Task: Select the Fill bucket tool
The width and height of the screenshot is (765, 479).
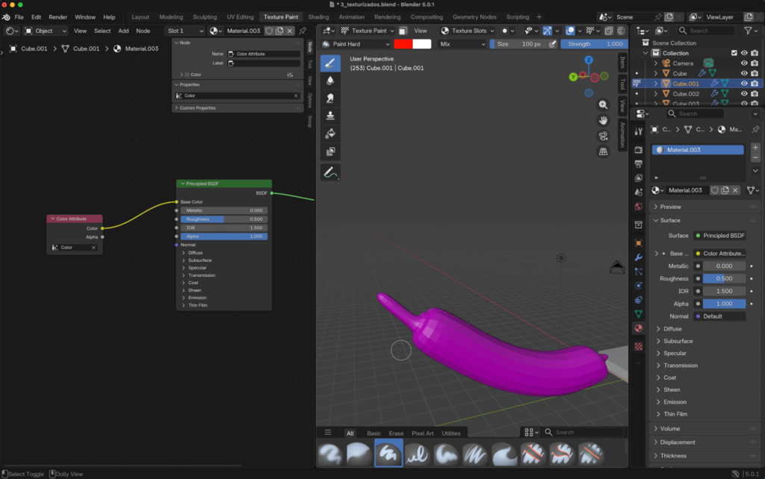Action: tap(330, 134)
